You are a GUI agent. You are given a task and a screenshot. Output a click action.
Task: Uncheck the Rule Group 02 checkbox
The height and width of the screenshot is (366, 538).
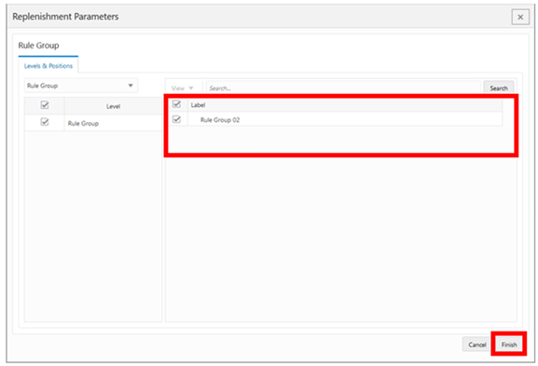tap(177, 119)
